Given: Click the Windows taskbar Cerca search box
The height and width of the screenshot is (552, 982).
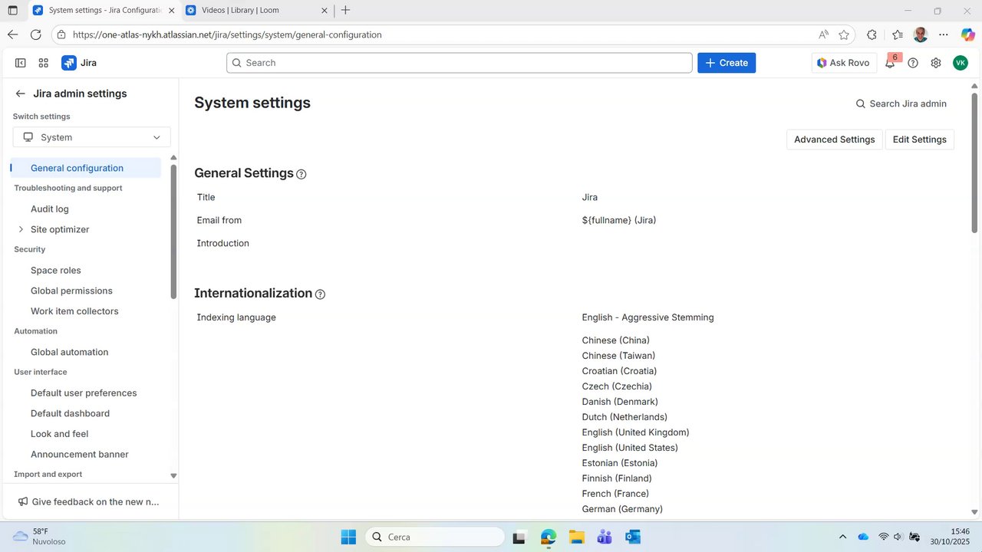Looking at the screenshot, I should click(x=434, y=537).
